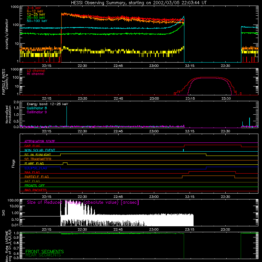
Task: Select the dim REAR SEGMENTS legend label
Action: pyautogui.click(x=43, y=255)
